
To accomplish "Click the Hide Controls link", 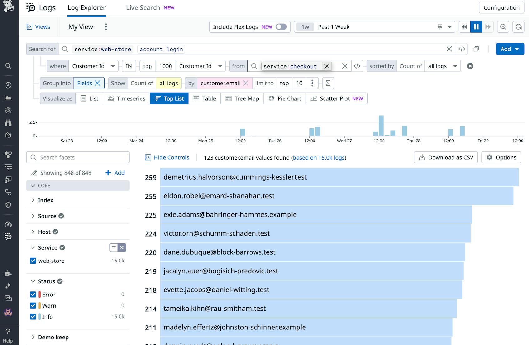I will tap(171, 157).
